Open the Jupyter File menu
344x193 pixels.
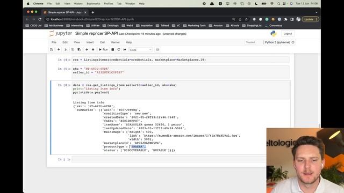click(54, 42)
